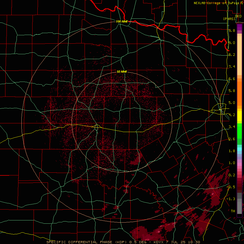
Task: Click the -0.5 value on the color scale
Action: 231,187
